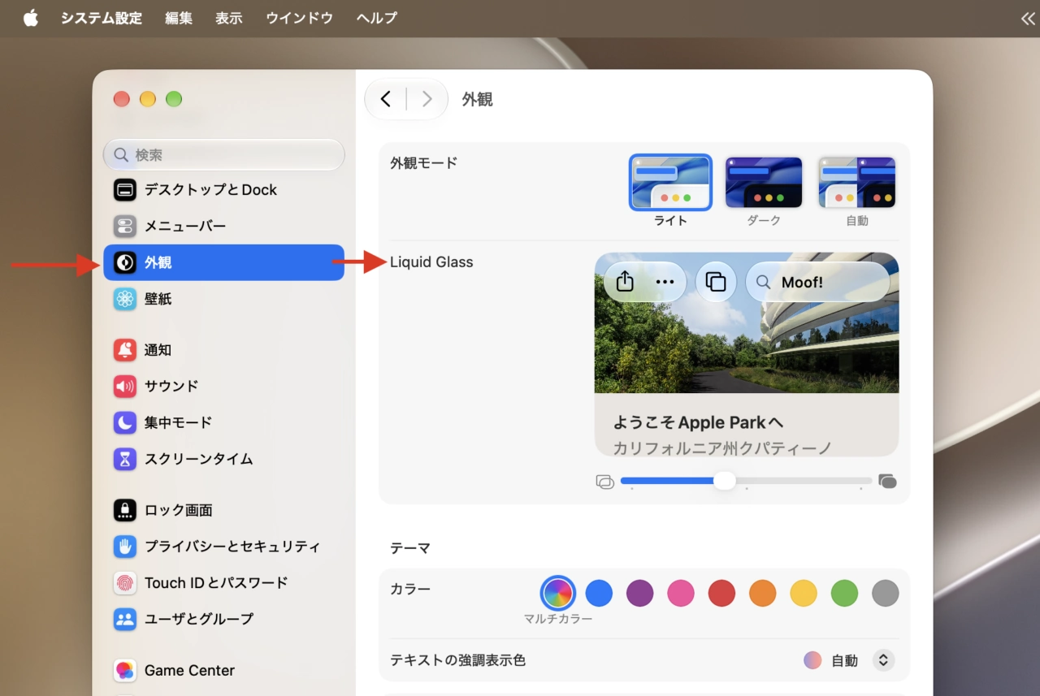Viewport: 1040px width, 696px height.
Task: Click the Moof! search pill in preview
Action: click(817, 282)
